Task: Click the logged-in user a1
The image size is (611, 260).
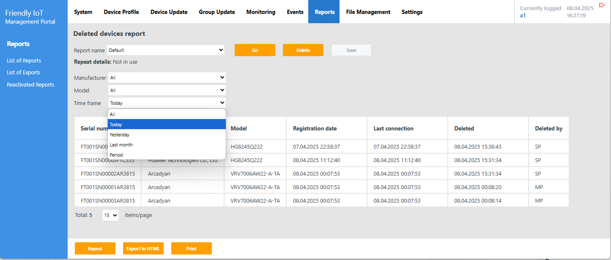Action: [523, 16]
